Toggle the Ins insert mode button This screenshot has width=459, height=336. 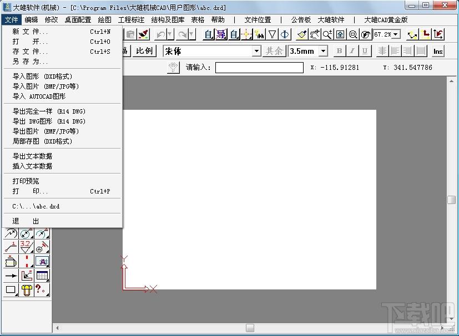[x=438, y=51]
